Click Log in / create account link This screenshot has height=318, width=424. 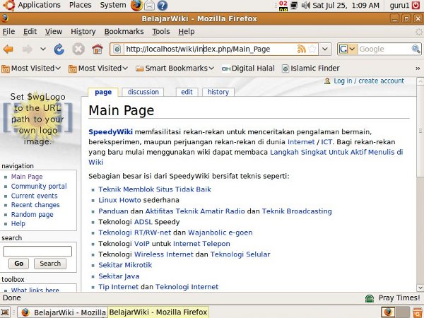tap(369, 81)
